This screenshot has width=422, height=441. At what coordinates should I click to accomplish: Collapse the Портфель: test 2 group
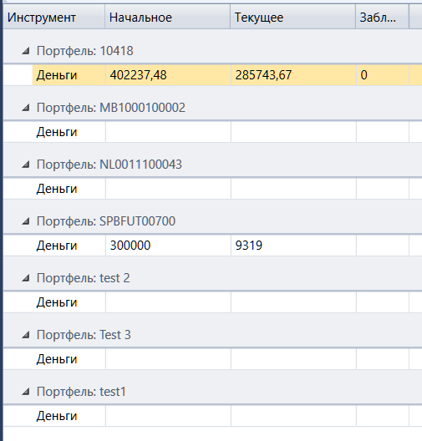point(26,278)
